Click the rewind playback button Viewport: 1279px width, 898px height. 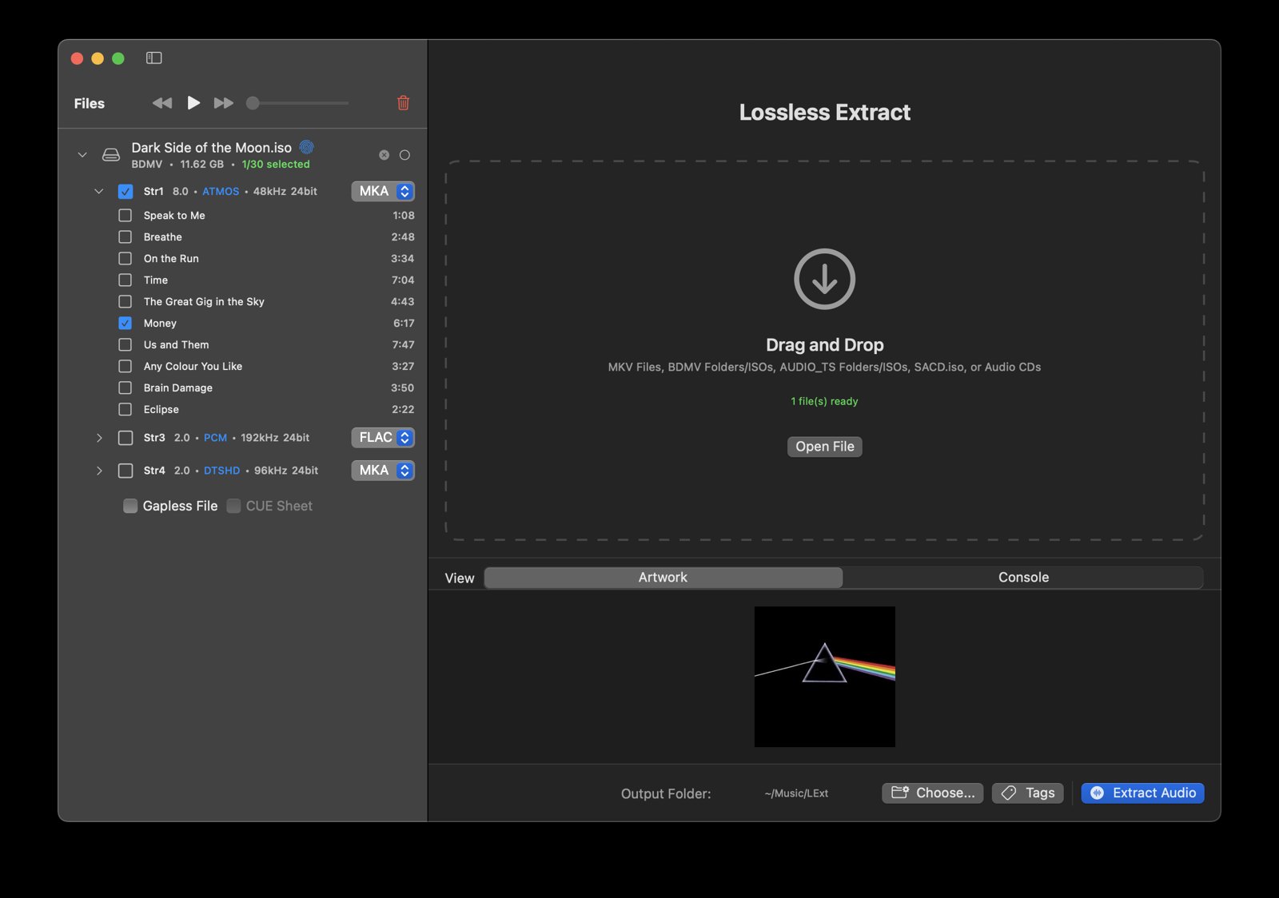click(x=162, y=103)
